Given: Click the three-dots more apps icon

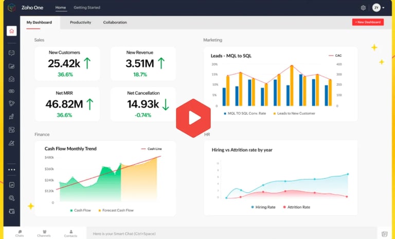Looking at the screenshot, I should (x=12, y=170).
